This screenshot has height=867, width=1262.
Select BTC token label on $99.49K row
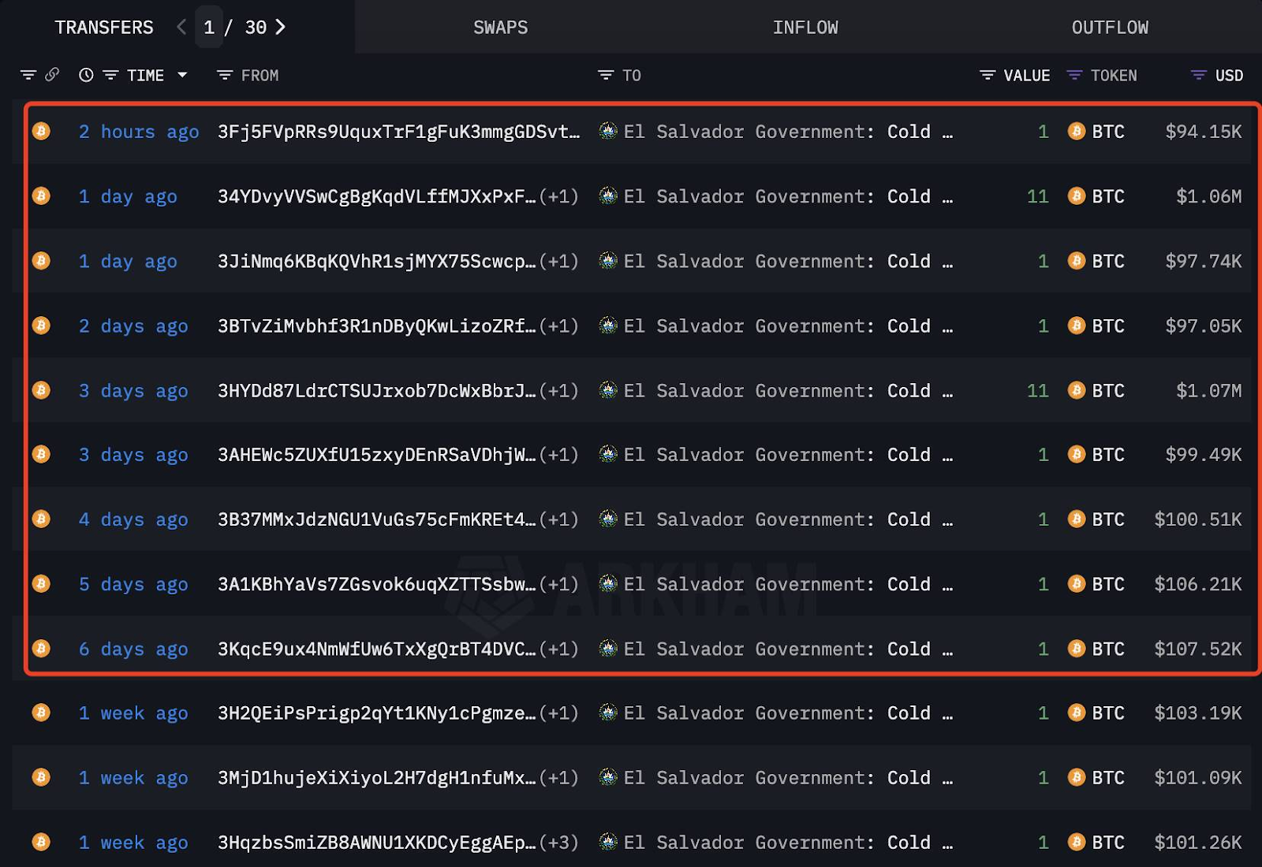(1108, 455)
